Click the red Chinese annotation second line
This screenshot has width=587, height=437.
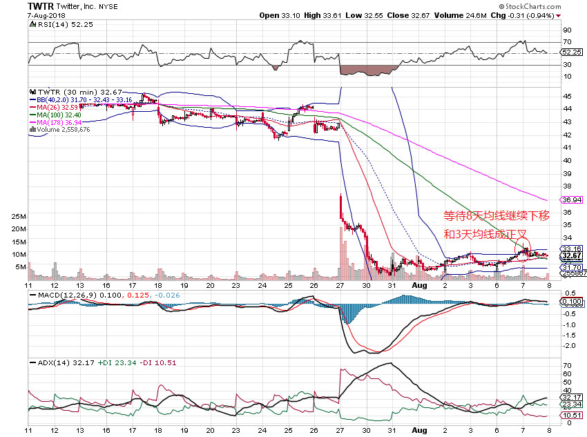485,234
